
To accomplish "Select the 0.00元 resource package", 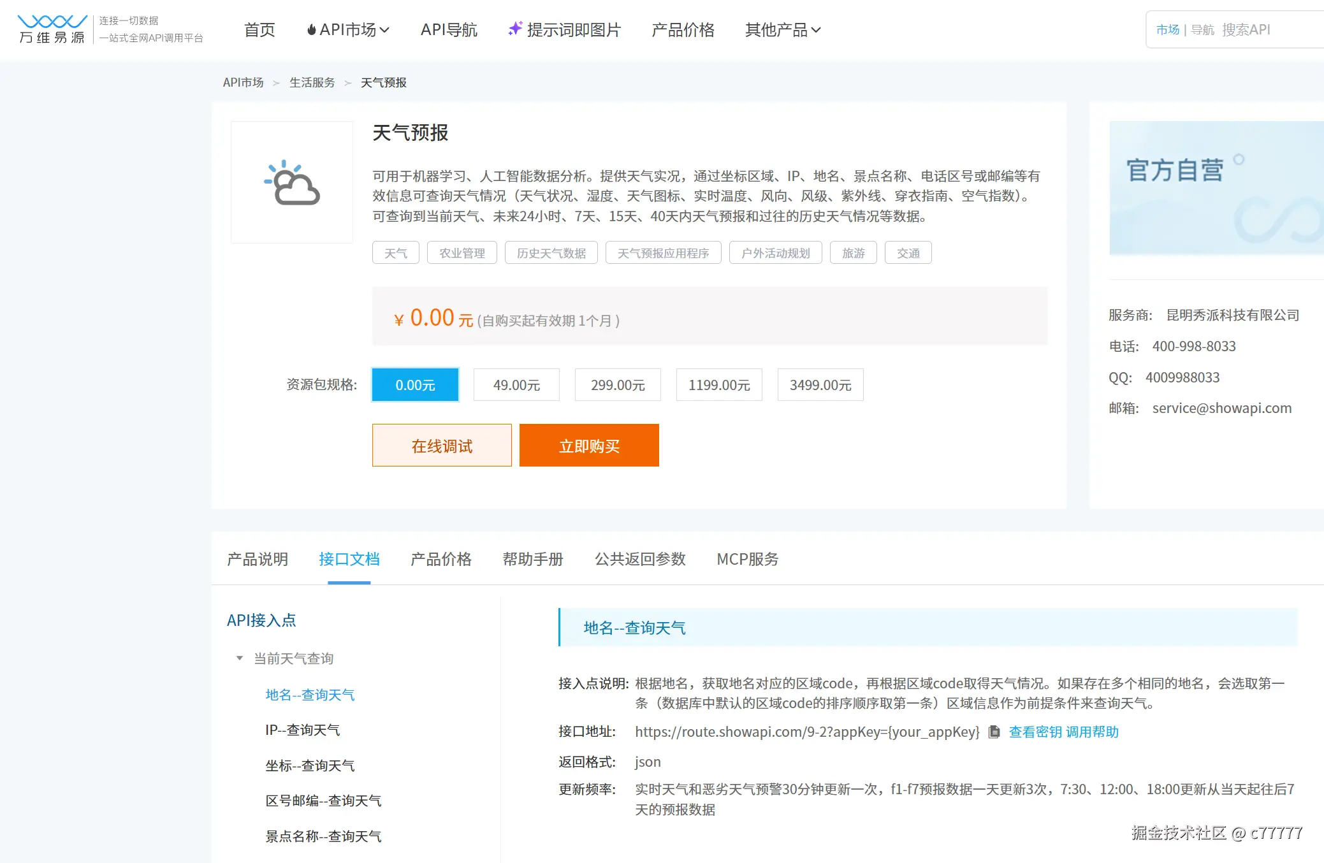I will (x=415, y=385).
